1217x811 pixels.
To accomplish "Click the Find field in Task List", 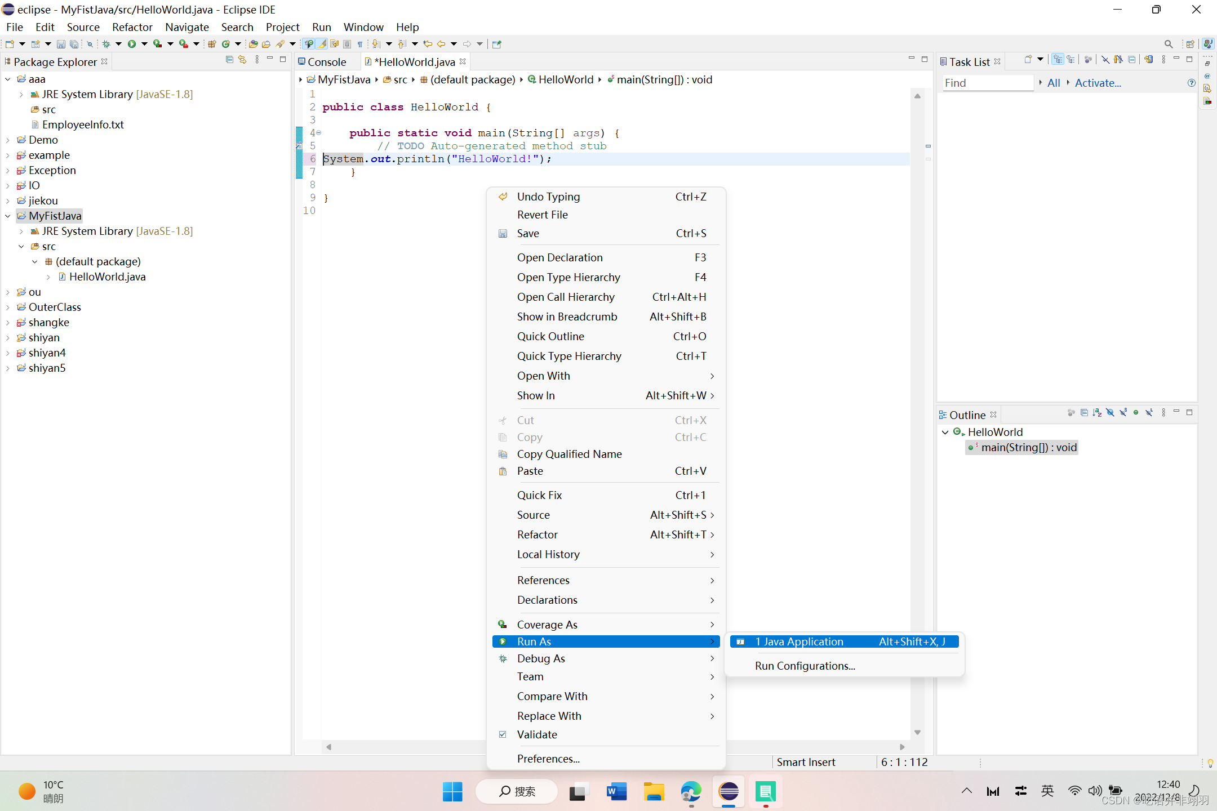I will 987,83.
